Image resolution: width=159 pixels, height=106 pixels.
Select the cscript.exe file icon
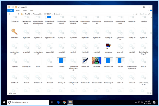pos(108,46)
